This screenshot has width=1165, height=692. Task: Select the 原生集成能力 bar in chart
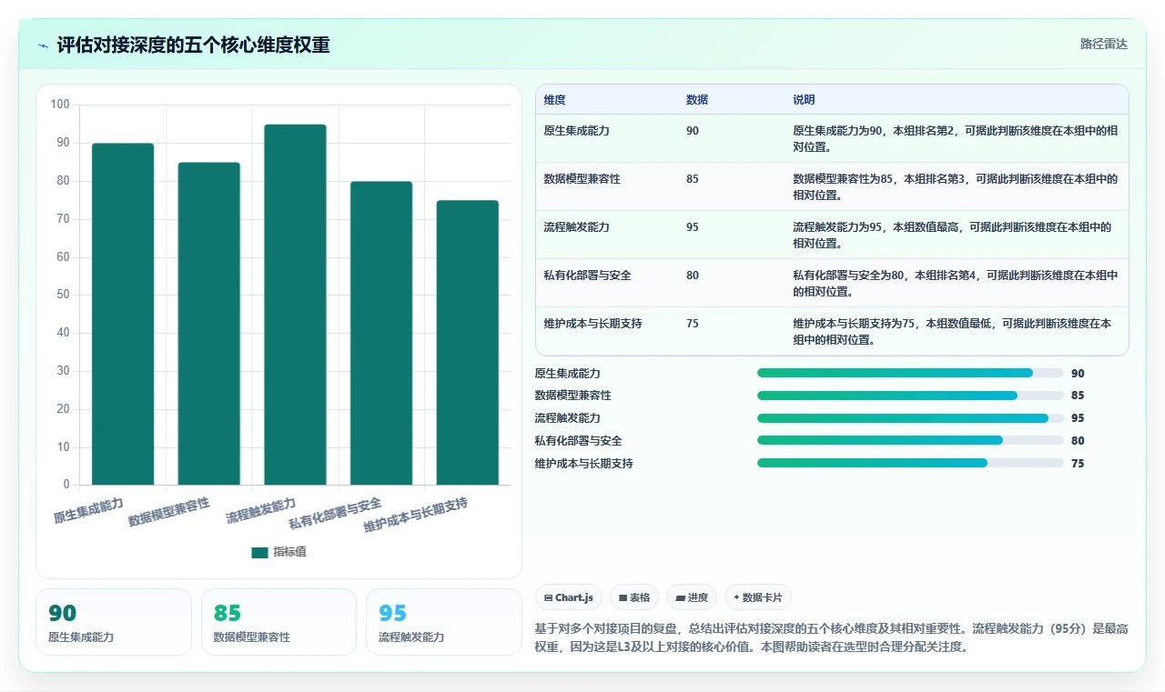(123, 314)
